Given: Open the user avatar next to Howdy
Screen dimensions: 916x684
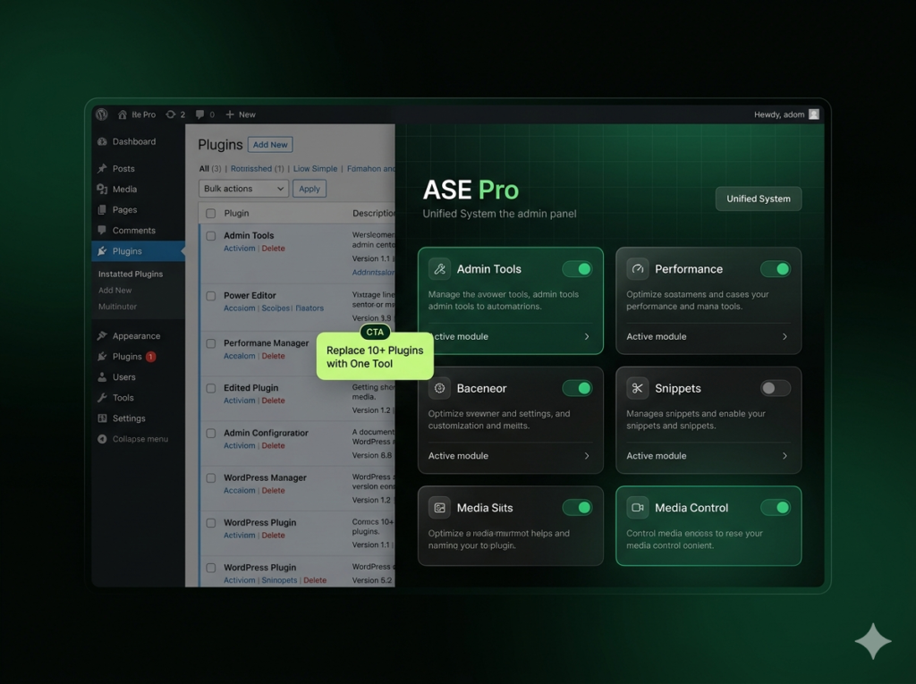Looking at the screenshot, I should [x=814, y=114].
